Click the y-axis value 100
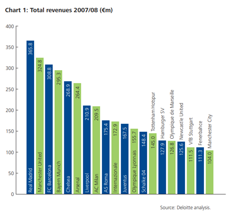 tap(10, 152)
